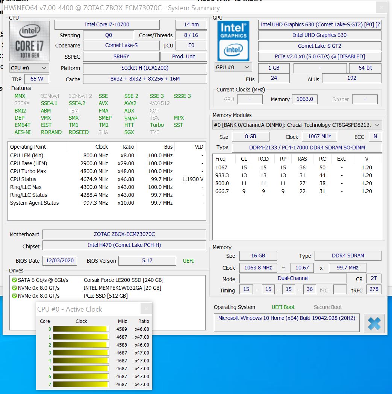Click the Ratio header in Active Clock window
Screen dimensions: 392x394
click(144, 321)
